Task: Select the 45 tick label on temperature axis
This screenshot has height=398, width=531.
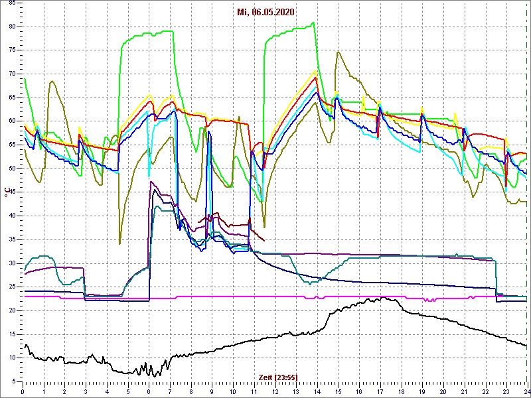Action: coord(11,192)
